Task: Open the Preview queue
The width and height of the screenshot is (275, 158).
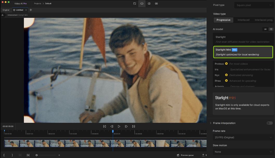Action: point(185,155)
